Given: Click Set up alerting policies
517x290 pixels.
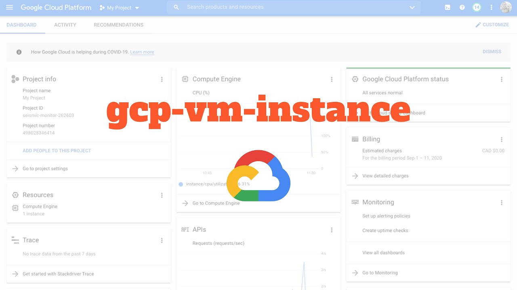Looking at the screenshot, I should 386,216.
